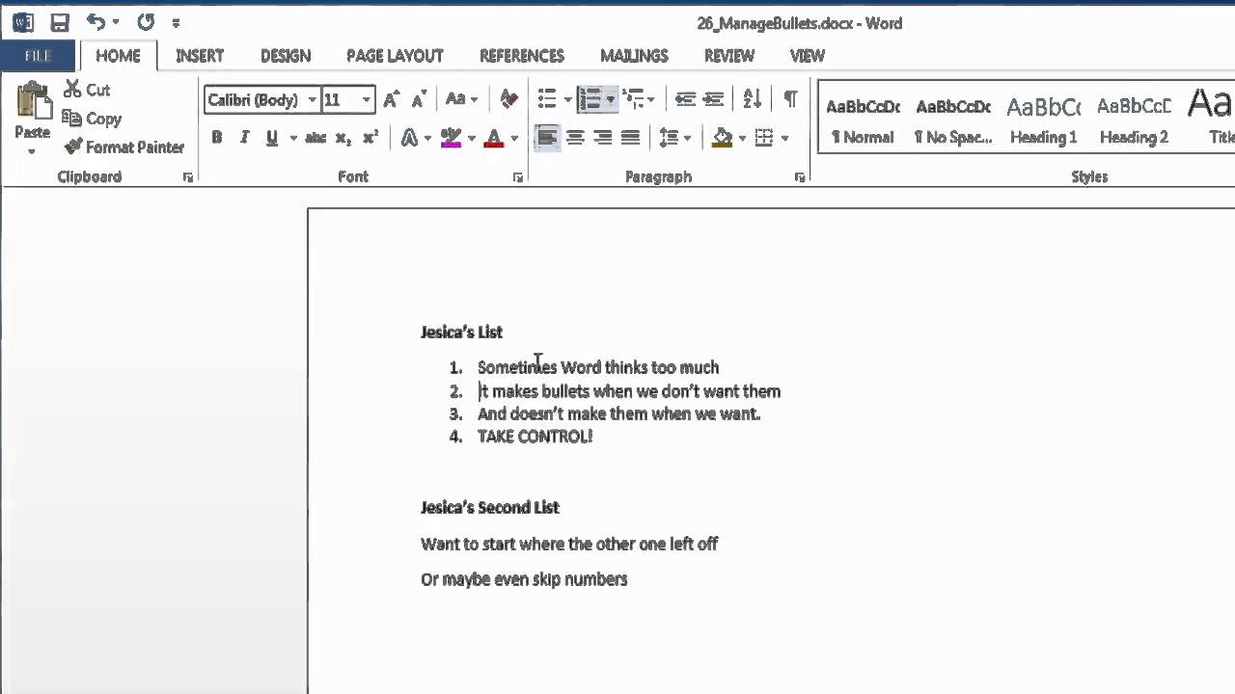Apply the Heading 1 style
This screenshot has width=1235, height=694.
click(x=1043, y=118)
